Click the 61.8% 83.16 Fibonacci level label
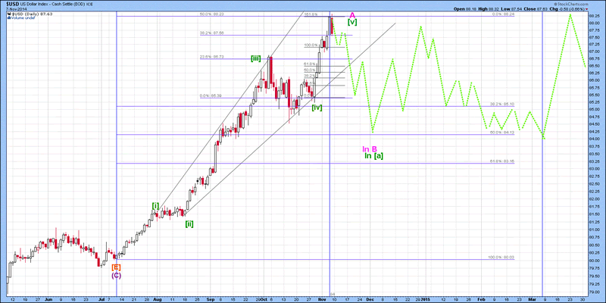The image size is (606, 303). (502, 161)
